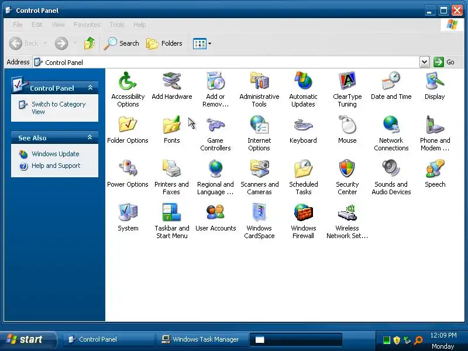Click the Go button
The image size is (468, 351).
tap(444, 62)
